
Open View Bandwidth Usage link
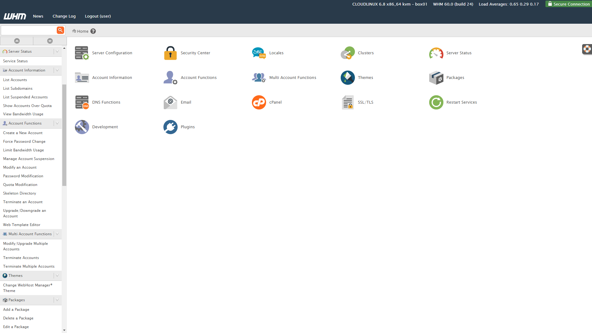23,114
